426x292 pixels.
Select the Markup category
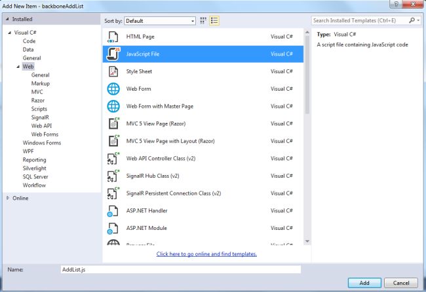[41, 84]
